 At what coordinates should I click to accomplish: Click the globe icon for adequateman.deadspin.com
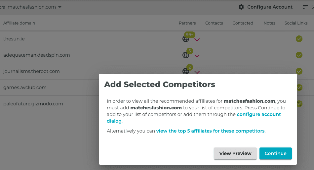click(x=186, y=55)
